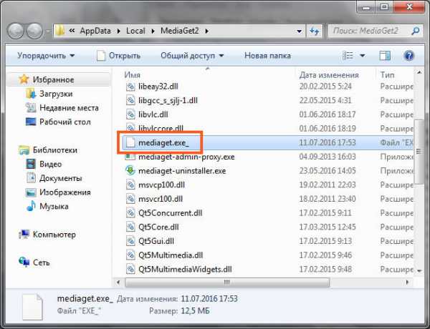Select the mediaget-admin-proxy.exe file name
Screen dimensions: 430x329
(x=186, y=157)
